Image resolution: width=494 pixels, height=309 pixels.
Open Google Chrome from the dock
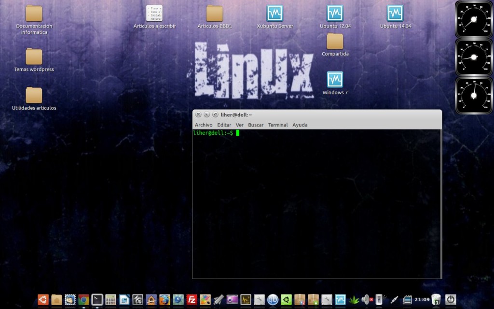pos(84,300)
